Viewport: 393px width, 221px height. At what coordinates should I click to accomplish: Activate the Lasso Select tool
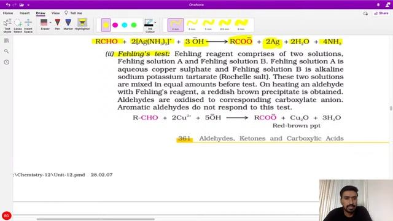18,26
